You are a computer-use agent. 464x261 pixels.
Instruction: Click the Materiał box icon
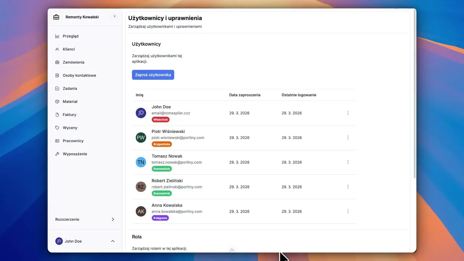pyautogui.click(x=57, y=101)
